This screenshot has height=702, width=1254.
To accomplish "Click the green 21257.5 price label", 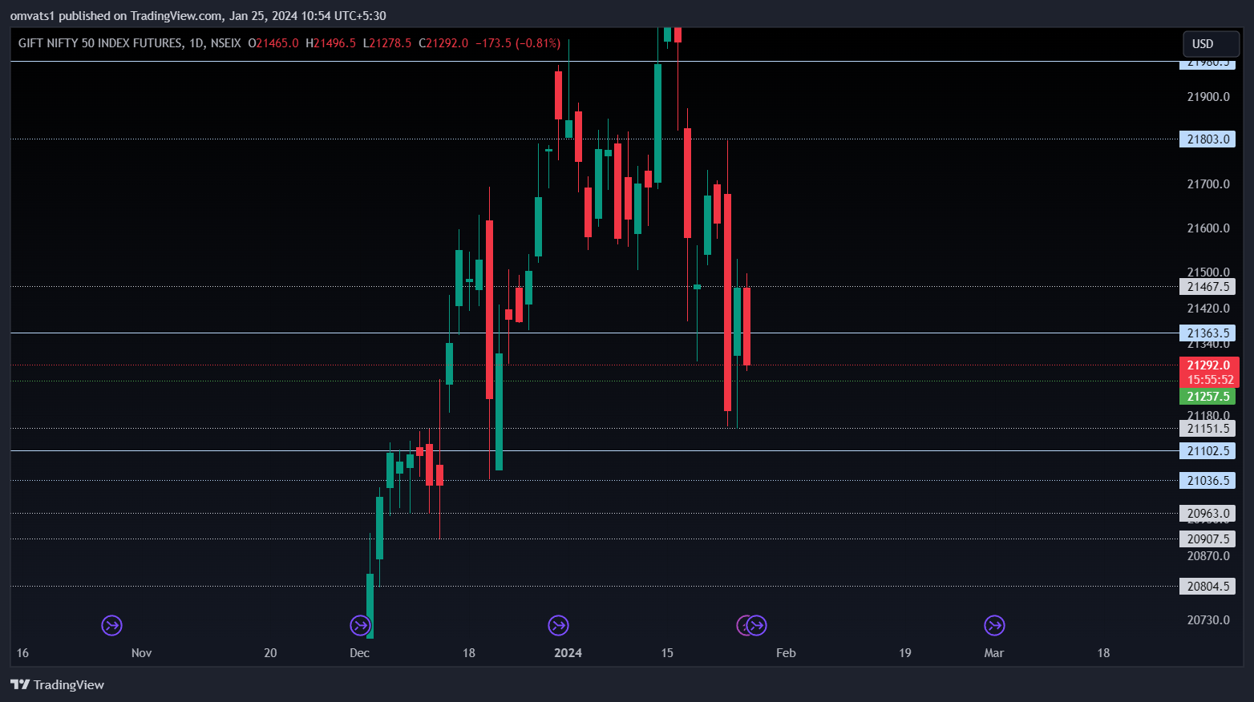I will click(x=1207, y=397).
